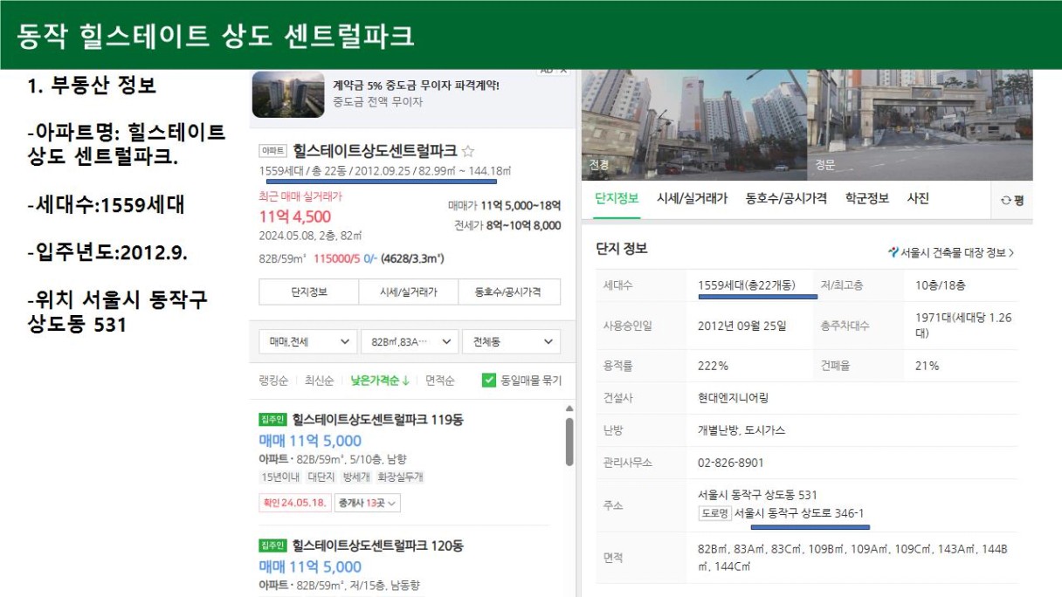Click the 1. 부동산 정보 heading
The height and width of the screenshot is (597, 1062).
[92, 86]
